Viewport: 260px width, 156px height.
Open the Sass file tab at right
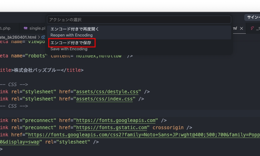[253, 28]
